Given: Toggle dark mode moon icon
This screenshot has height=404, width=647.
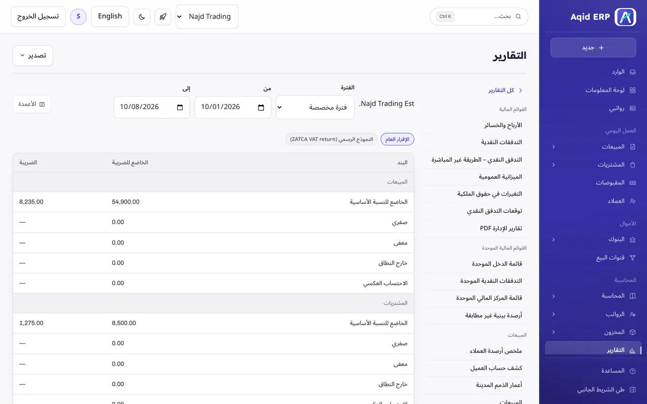Looking at the screenshot, I should [142, 17].
